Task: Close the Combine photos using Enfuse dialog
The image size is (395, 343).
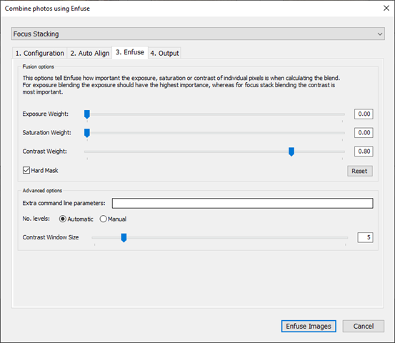Action: pos(386,8)
